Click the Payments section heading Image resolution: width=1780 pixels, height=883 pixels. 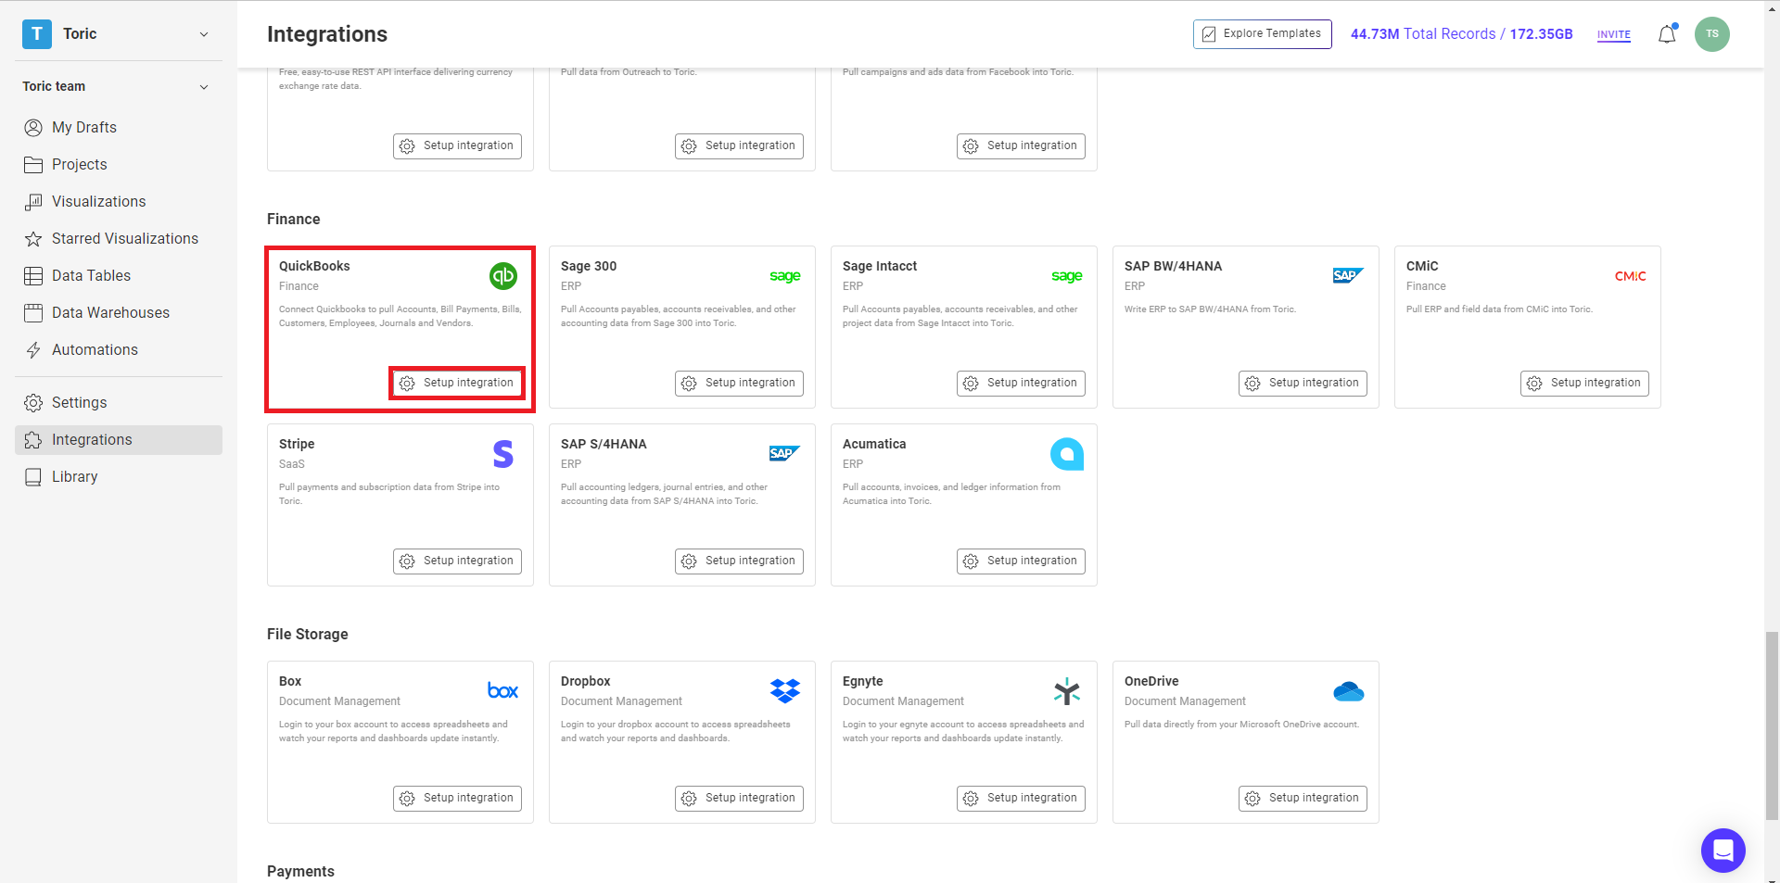coord(300,872)
